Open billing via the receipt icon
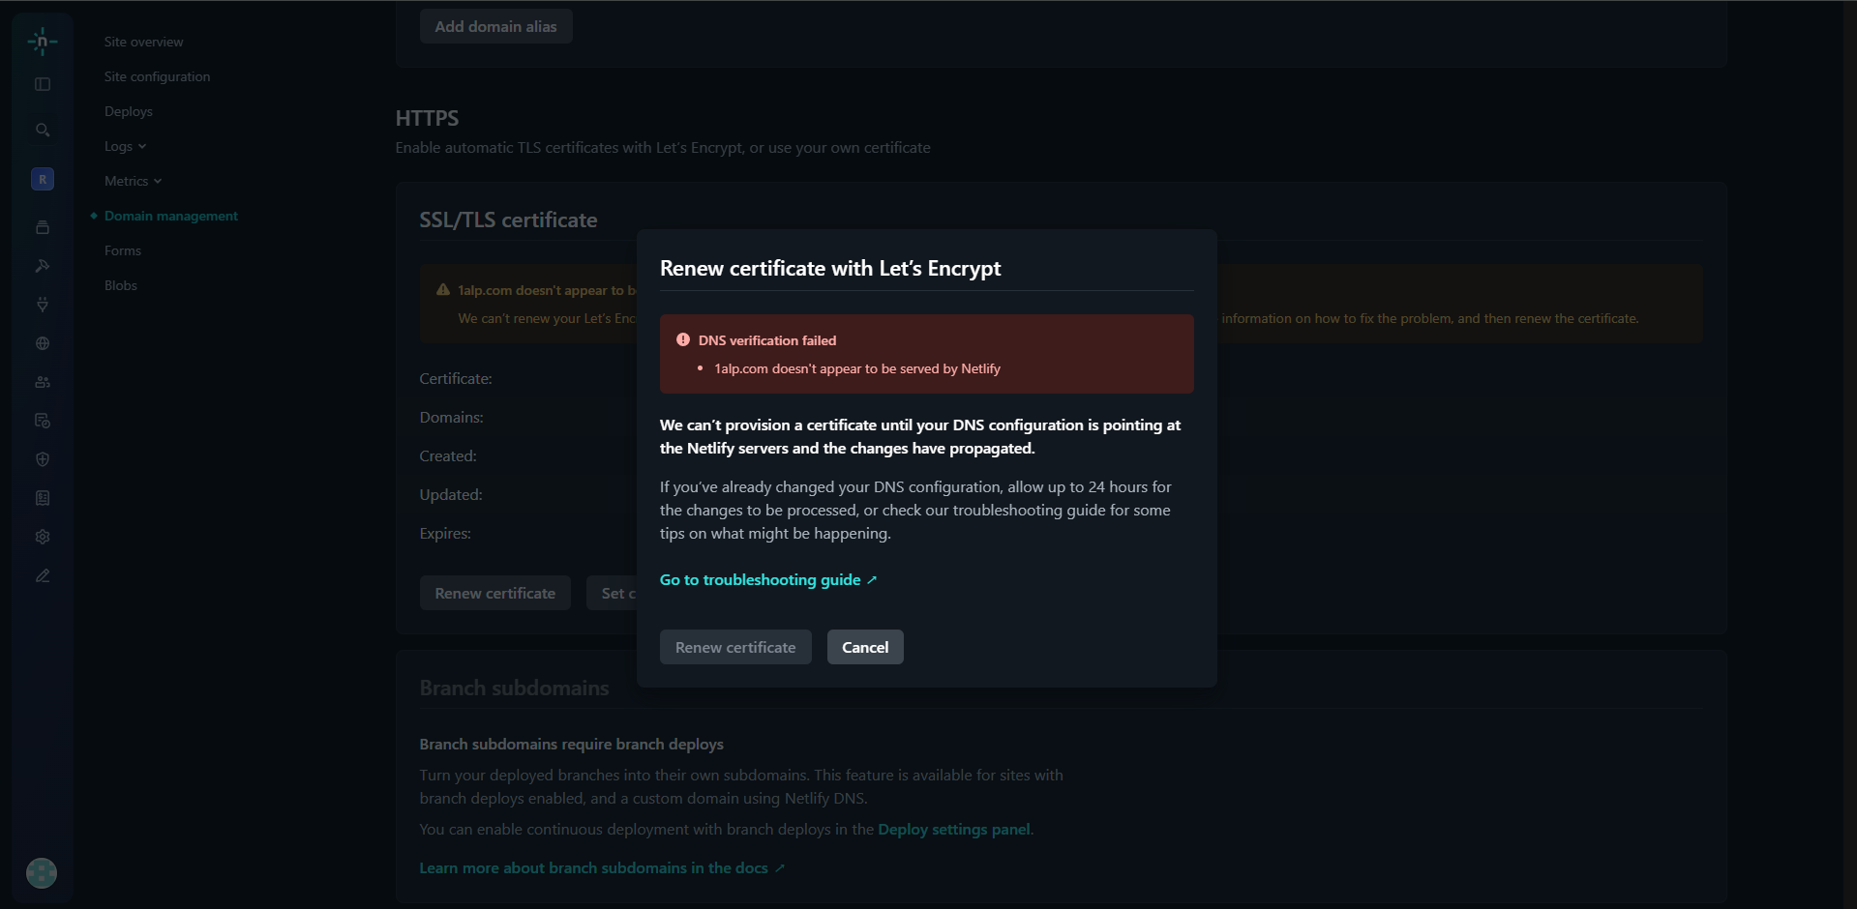Image resolution: width=1857 pixels, height=909 pixels. (43, 498)
